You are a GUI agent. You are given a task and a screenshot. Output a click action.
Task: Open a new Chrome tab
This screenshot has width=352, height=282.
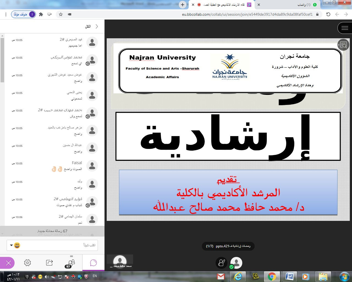pos(183,5)
